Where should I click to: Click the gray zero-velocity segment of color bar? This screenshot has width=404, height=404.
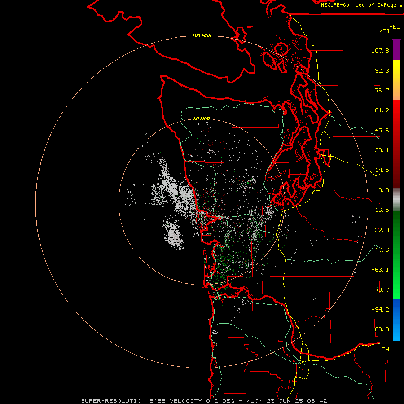[x=396, y=200]
